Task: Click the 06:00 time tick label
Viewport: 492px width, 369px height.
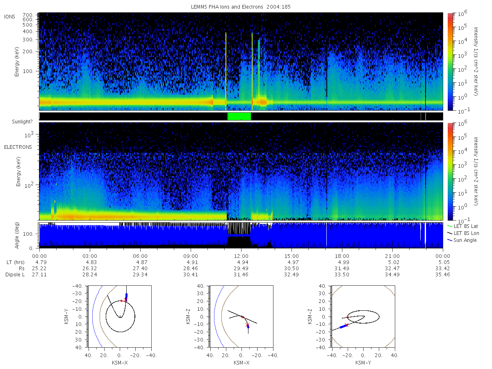Action: click(140, 256)
